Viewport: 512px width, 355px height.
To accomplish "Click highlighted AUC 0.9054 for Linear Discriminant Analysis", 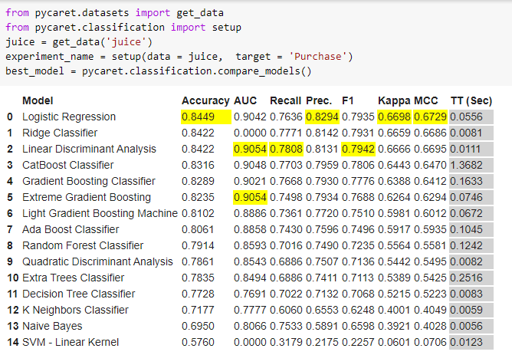I will pyautogui.click(x=250, y=149).
